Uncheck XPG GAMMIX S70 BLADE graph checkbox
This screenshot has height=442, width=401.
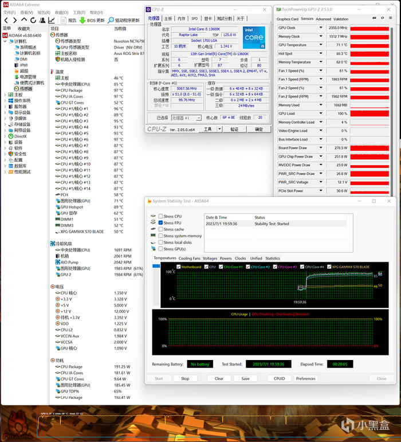point(329,267)
